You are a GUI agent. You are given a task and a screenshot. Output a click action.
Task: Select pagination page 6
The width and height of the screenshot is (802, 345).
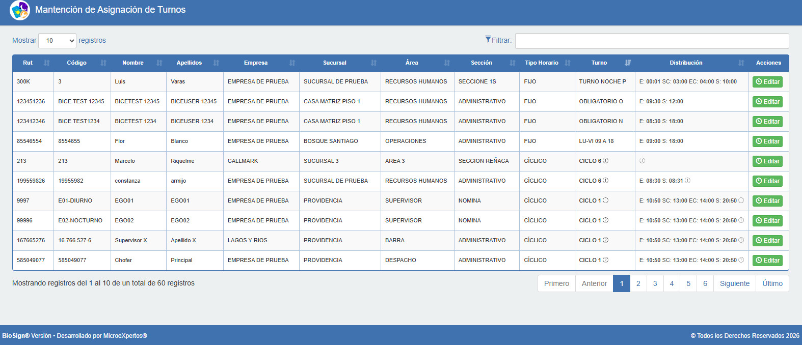click(705, 283)
